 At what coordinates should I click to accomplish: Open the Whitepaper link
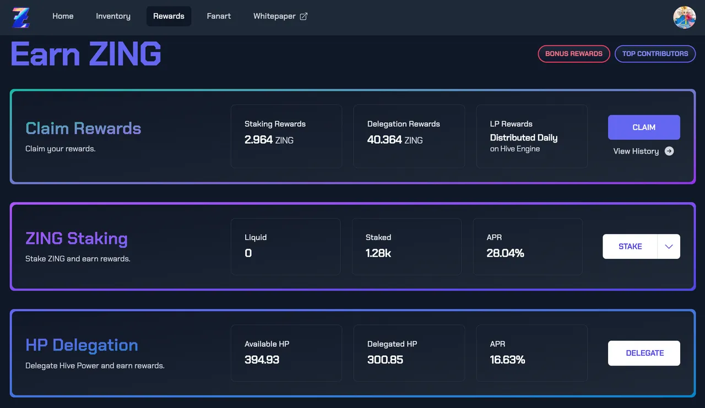point(280,17)
